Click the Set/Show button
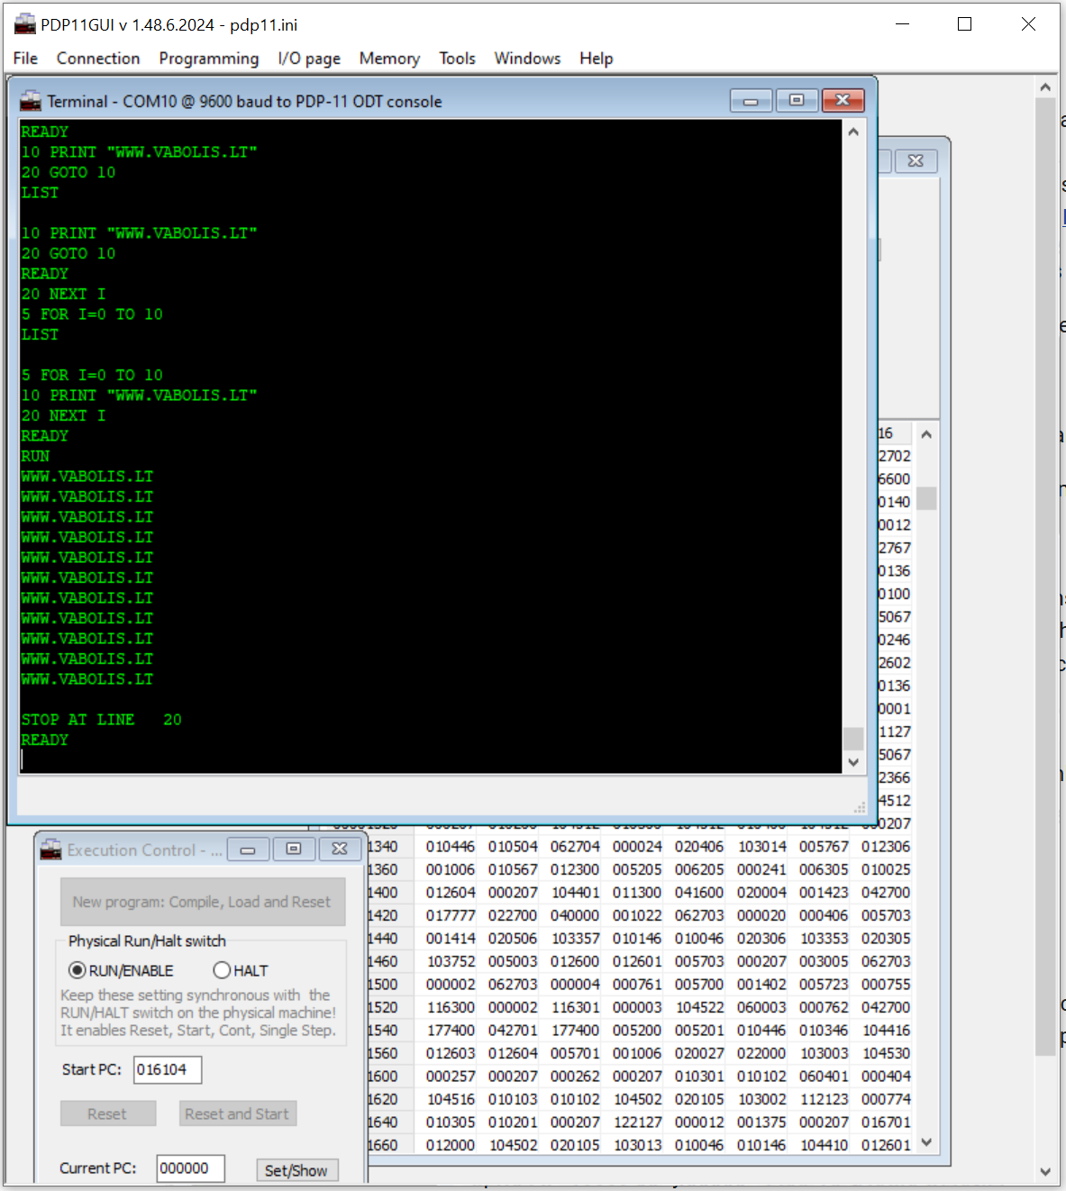Image resolution: width=1066 pixels, height=1191 pixels. 296,1169
